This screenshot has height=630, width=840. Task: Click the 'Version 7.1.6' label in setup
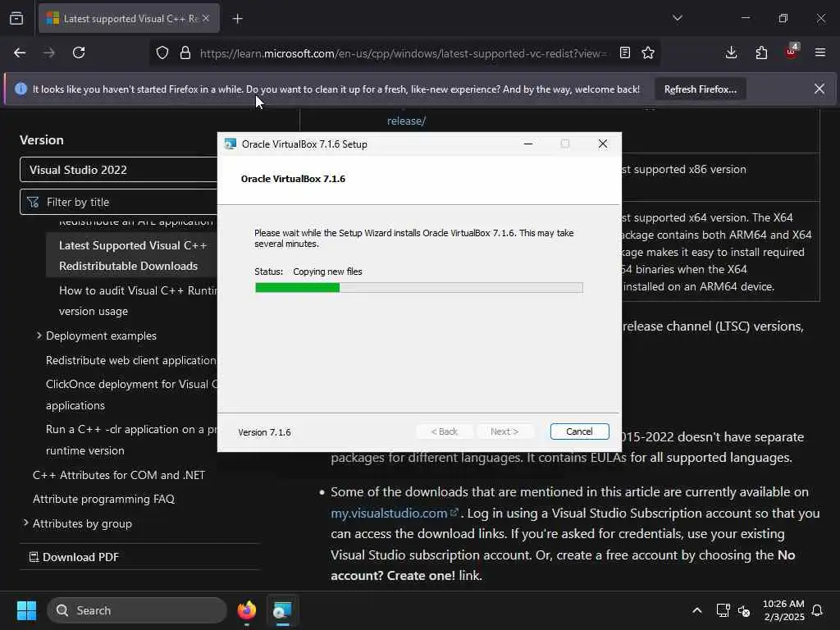point(264,432)
